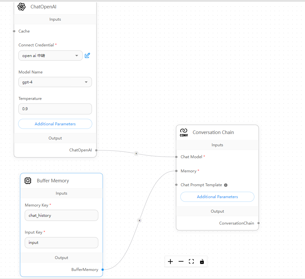Delete the ChatOpenAI to Chat Model connection
The image size is (305, 279).
pos(136,154)
